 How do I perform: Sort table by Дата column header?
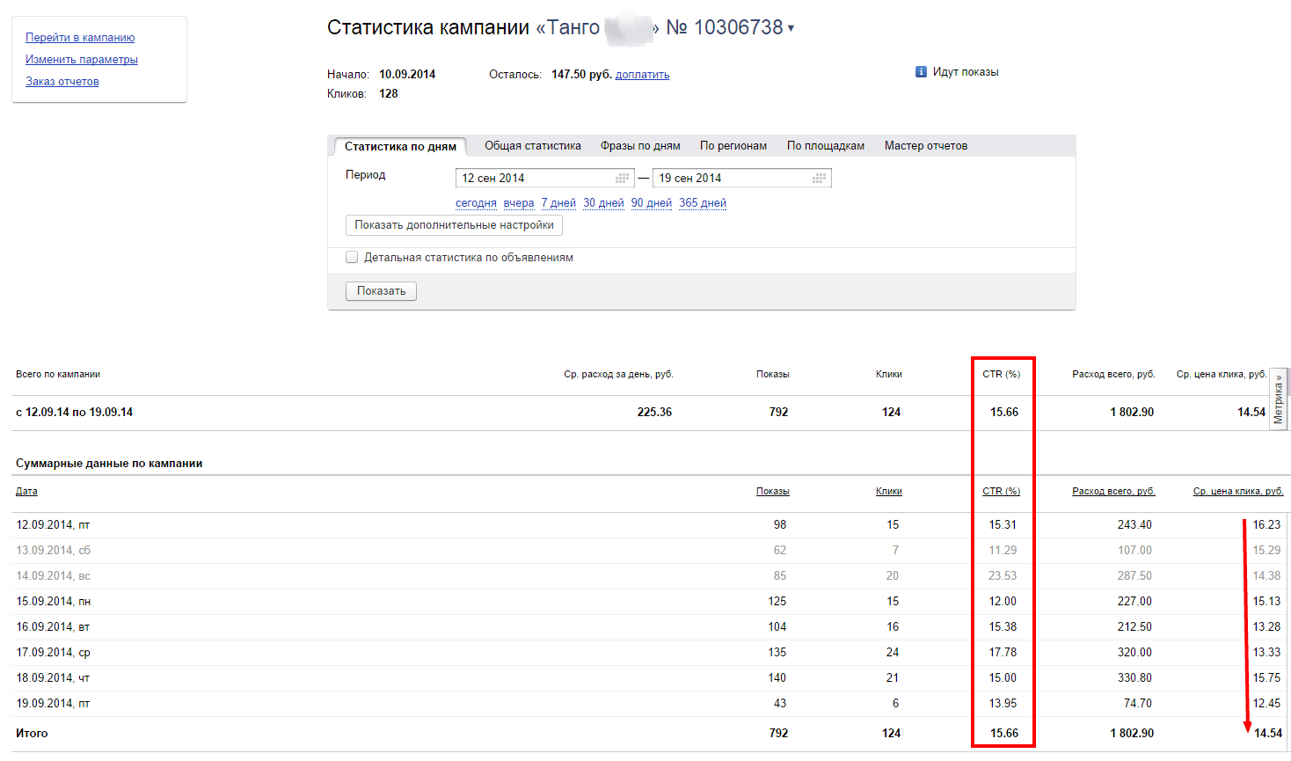[26, 492]
